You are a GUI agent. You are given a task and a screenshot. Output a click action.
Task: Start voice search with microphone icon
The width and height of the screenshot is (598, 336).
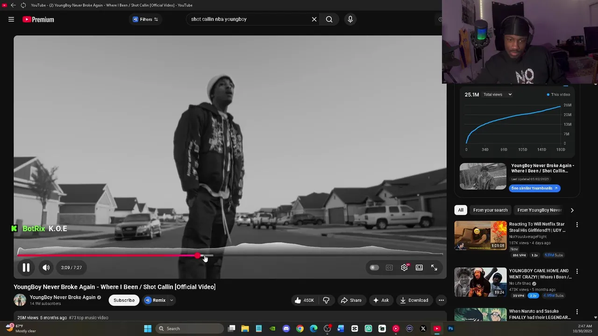tap(350, 19)
